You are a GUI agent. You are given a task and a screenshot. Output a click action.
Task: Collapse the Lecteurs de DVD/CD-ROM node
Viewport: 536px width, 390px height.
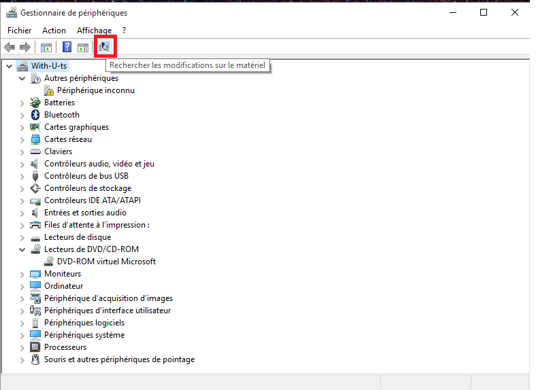coord(22,249)
